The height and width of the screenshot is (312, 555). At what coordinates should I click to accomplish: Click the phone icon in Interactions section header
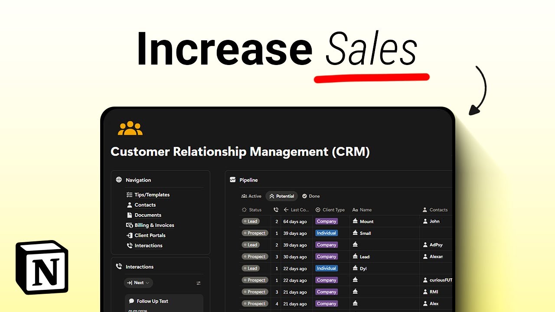[119, 266]
